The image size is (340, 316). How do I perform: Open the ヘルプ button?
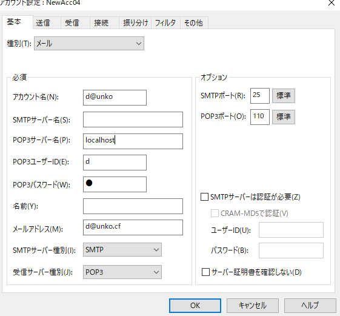coord(310,306)
